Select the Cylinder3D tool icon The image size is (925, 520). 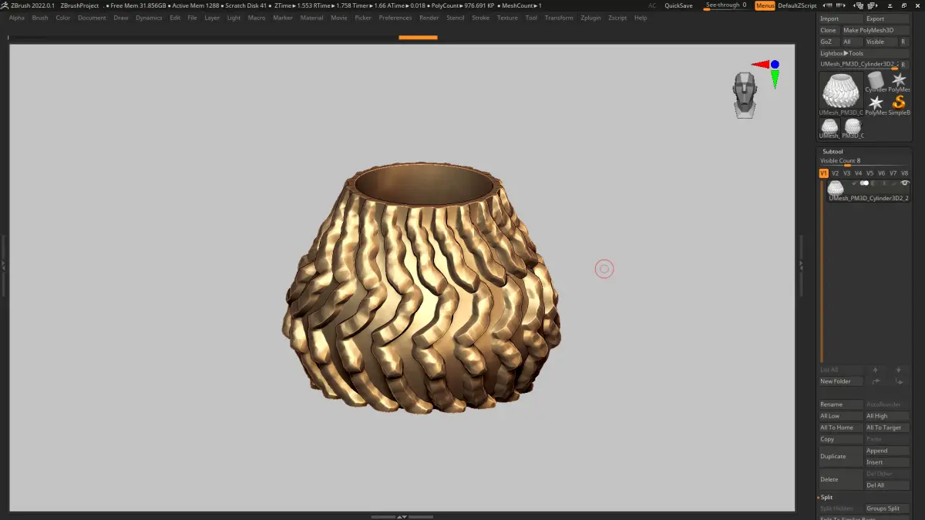tap(876, 82)
